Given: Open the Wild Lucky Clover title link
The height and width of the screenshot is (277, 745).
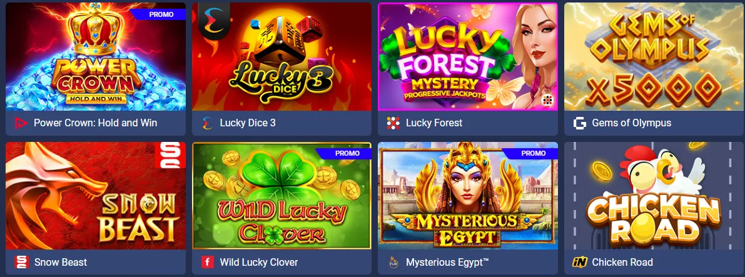Looking at the screenshot, I should [x=259, y=262].
